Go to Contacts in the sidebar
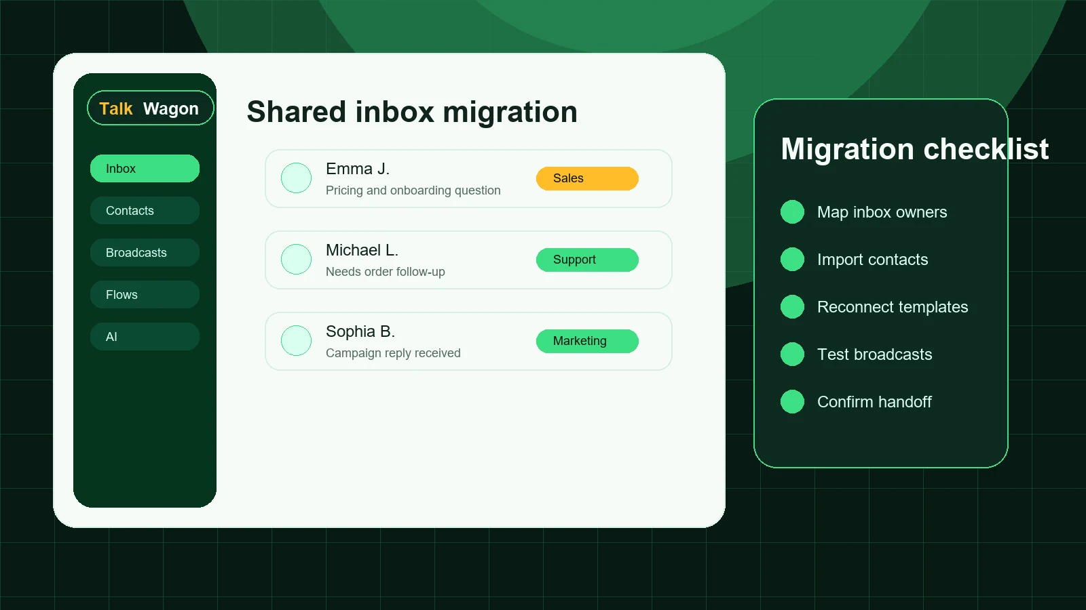 click(x=145, y=211)
